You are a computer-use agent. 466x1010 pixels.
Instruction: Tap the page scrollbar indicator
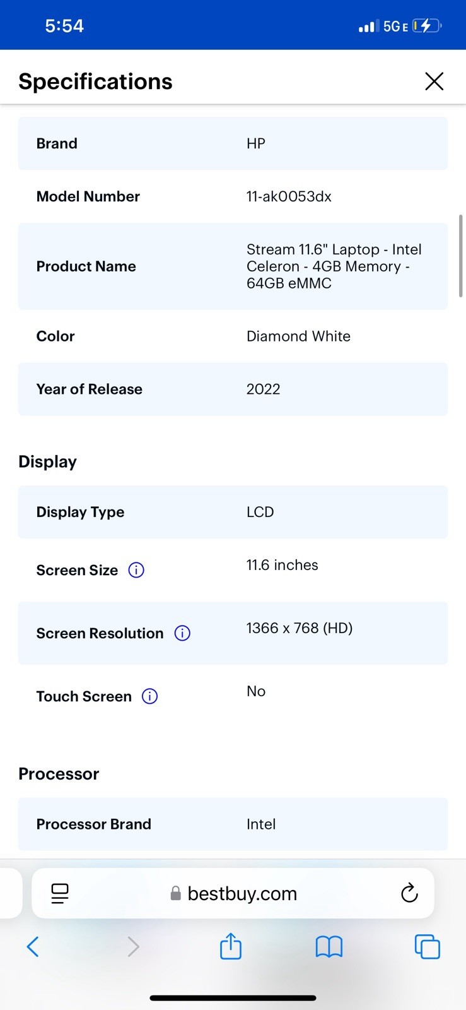[x=461, y=256]
